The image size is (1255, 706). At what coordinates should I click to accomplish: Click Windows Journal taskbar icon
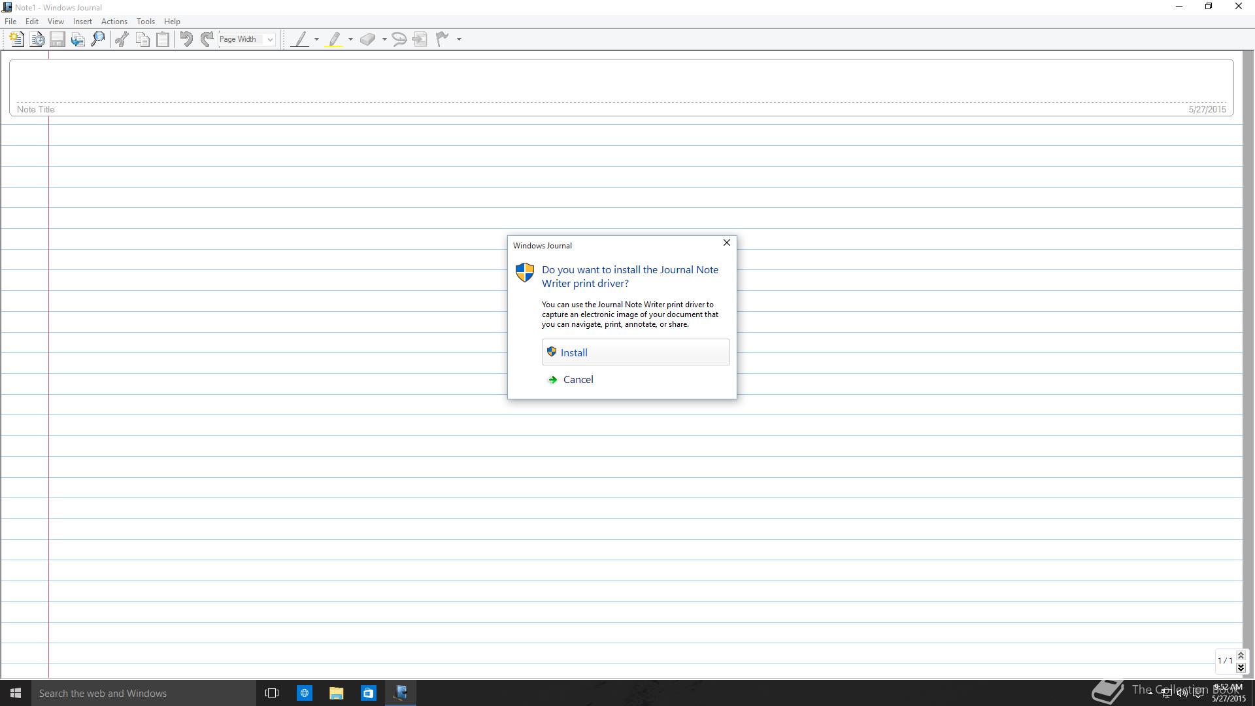pos(401,693)
